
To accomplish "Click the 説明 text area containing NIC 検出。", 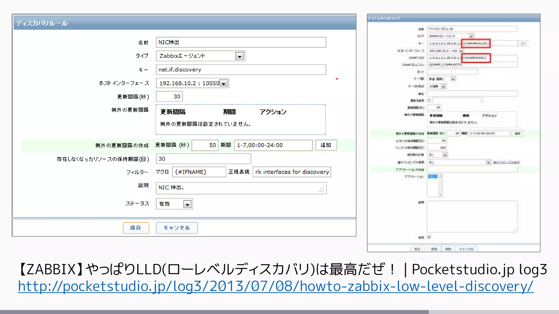I will click(241, 188).
